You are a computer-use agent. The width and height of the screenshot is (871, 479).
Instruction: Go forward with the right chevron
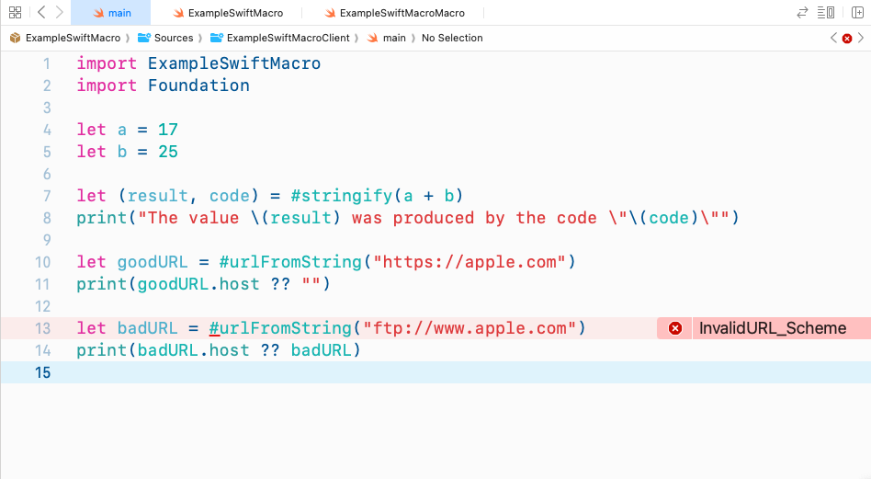coord(60,12)
